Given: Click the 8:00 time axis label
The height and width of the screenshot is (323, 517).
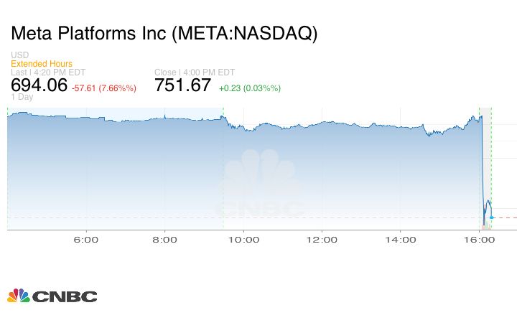Looking at the screenshot, I should tap(165, 240).
